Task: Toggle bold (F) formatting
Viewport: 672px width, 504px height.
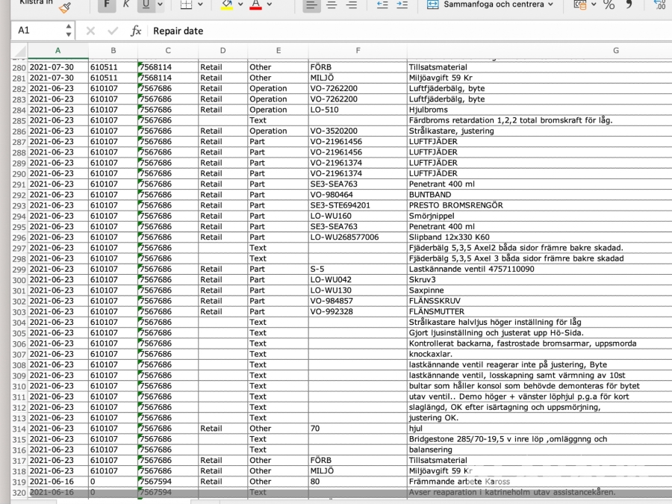Action: pyautogui.click(x=107, y=5)
